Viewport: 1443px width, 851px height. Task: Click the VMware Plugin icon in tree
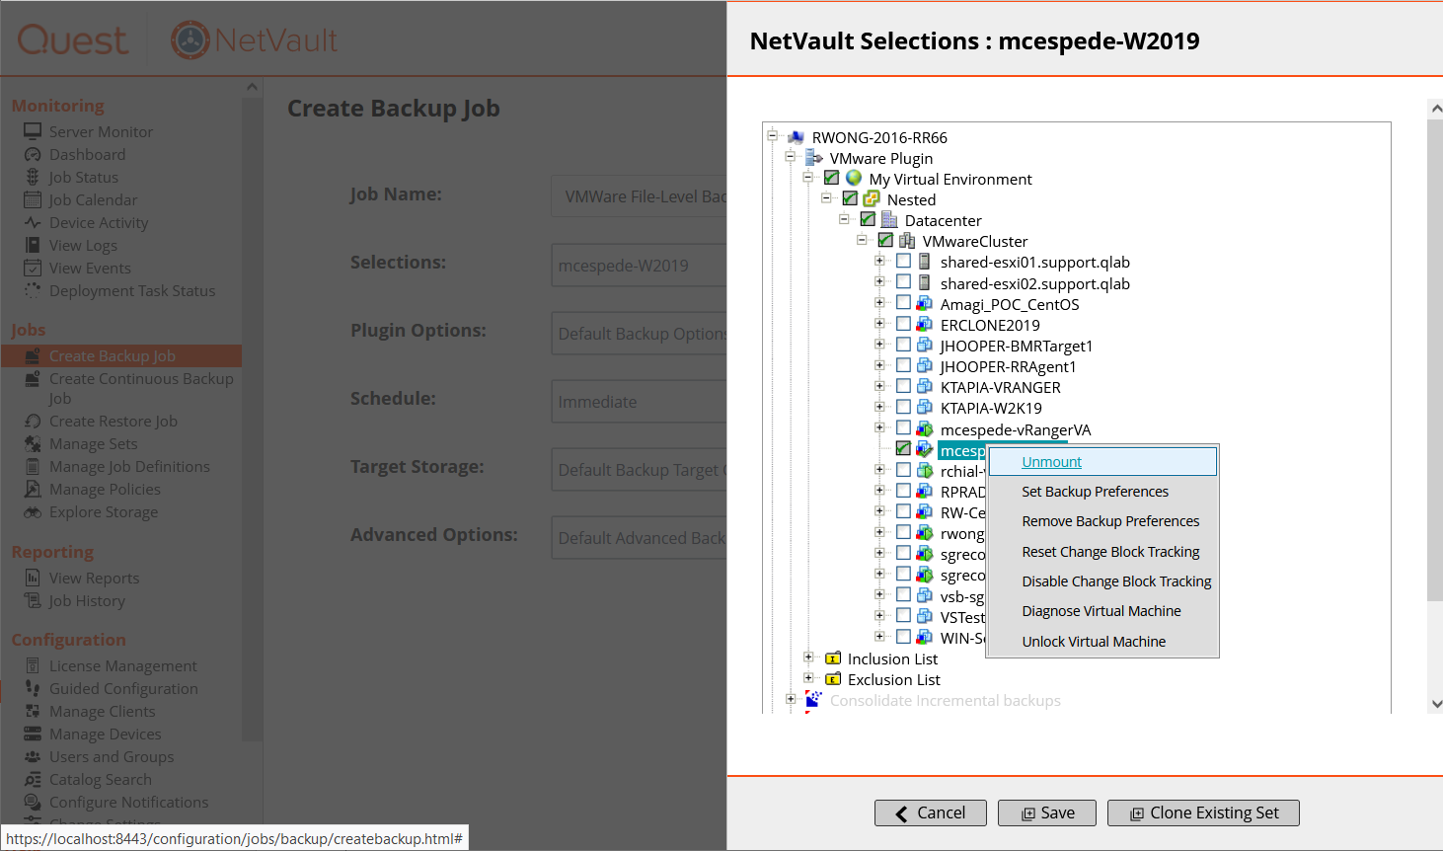click(x=814, y=158)
